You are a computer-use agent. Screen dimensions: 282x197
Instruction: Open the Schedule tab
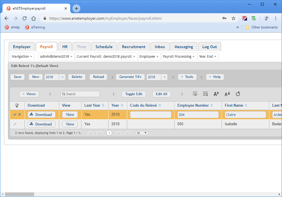click(104, 47)
